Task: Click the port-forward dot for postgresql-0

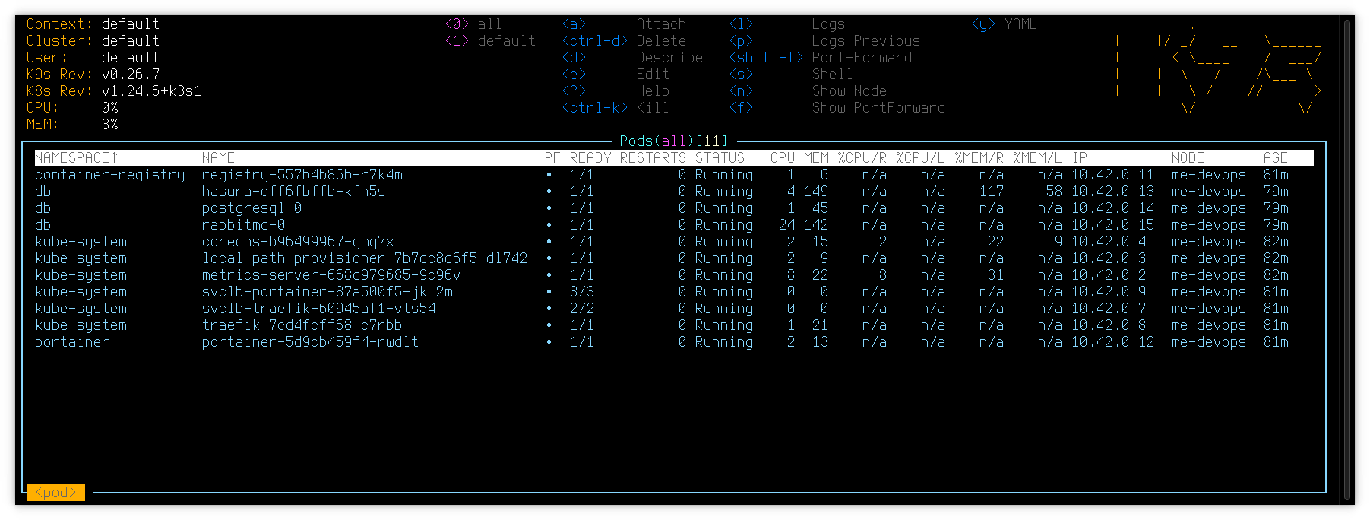Action: (x=549, y=208)
